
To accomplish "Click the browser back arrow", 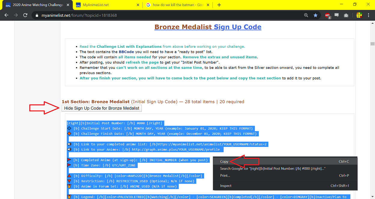I will point(6,15).
